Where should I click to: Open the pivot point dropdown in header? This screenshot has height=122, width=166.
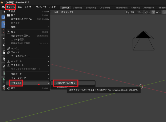tap(148, 12)
